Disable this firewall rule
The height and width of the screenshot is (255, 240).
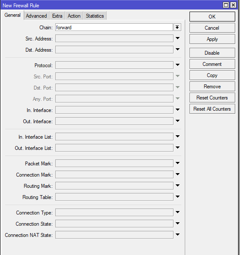click(212, 53)
